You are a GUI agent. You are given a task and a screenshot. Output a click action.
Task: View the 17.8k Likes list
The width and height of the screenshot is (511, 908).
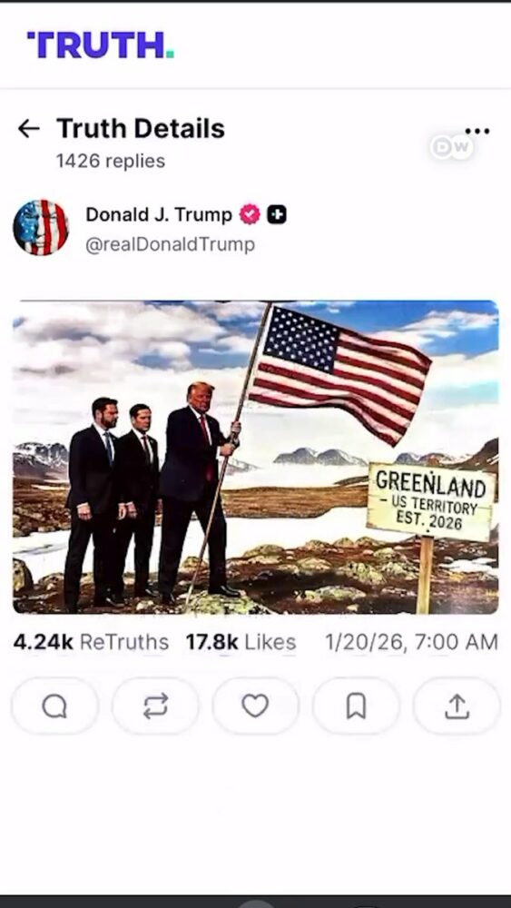pos(241,642)
